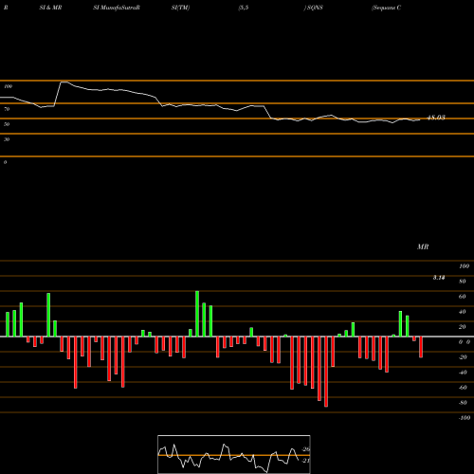Click the 20 label on MR right axis
Viewport: 474px width, 474px height.
pos(463,327)
